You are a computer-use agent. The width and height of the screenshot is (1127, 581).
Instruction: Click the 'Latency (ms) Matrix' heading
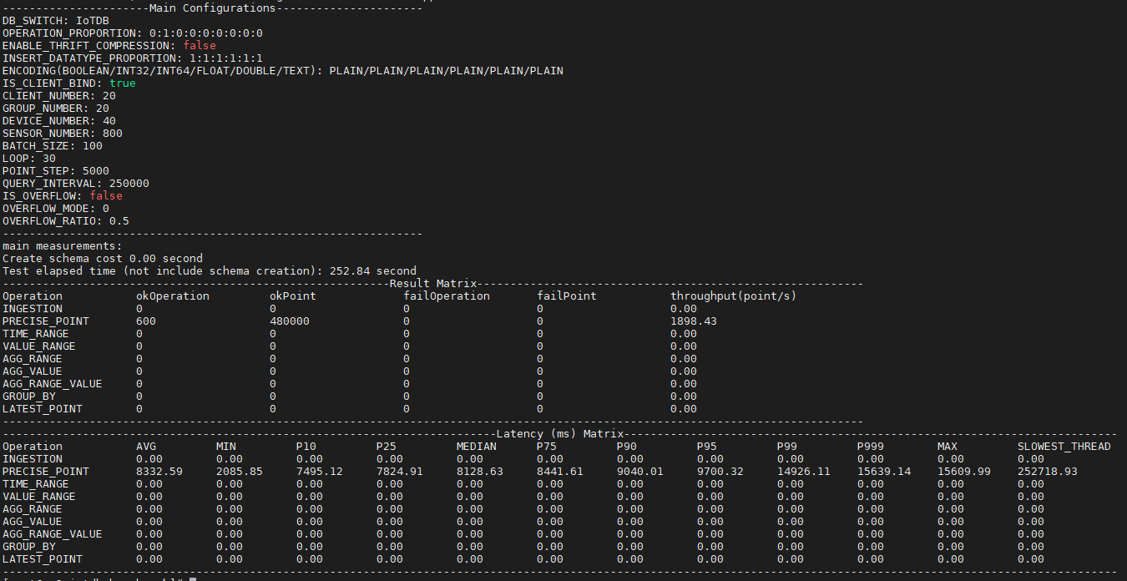[x=560, y=434]
